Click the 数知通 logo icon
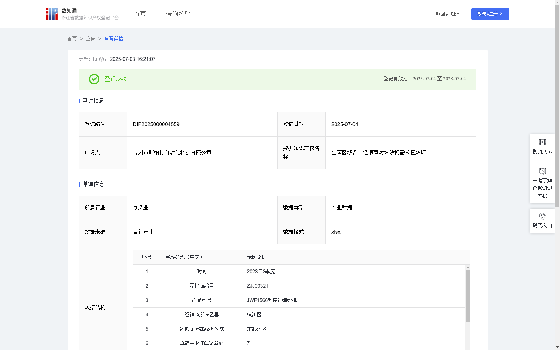This screenshot has height=350, width=560. pyautogui.click(x=52, y=14)
